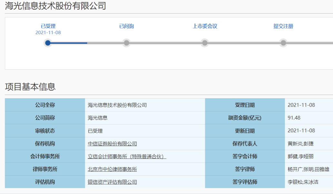Select the 已受理 stage label

pyautogui.click(x=48, y=26)
